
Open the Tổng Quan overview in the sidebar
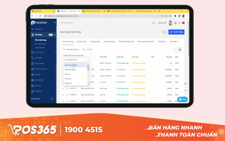[39, 29]
